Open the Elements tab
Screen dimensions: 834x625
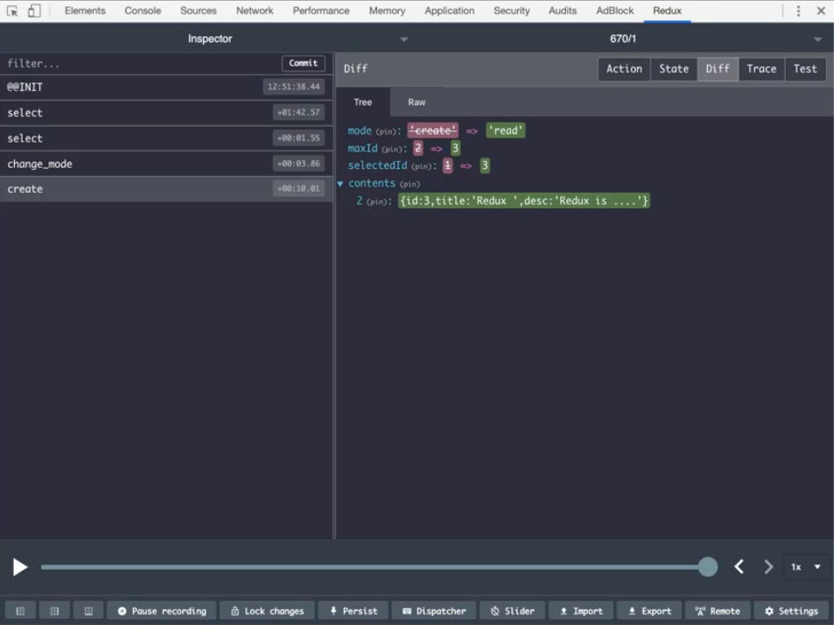85,11
